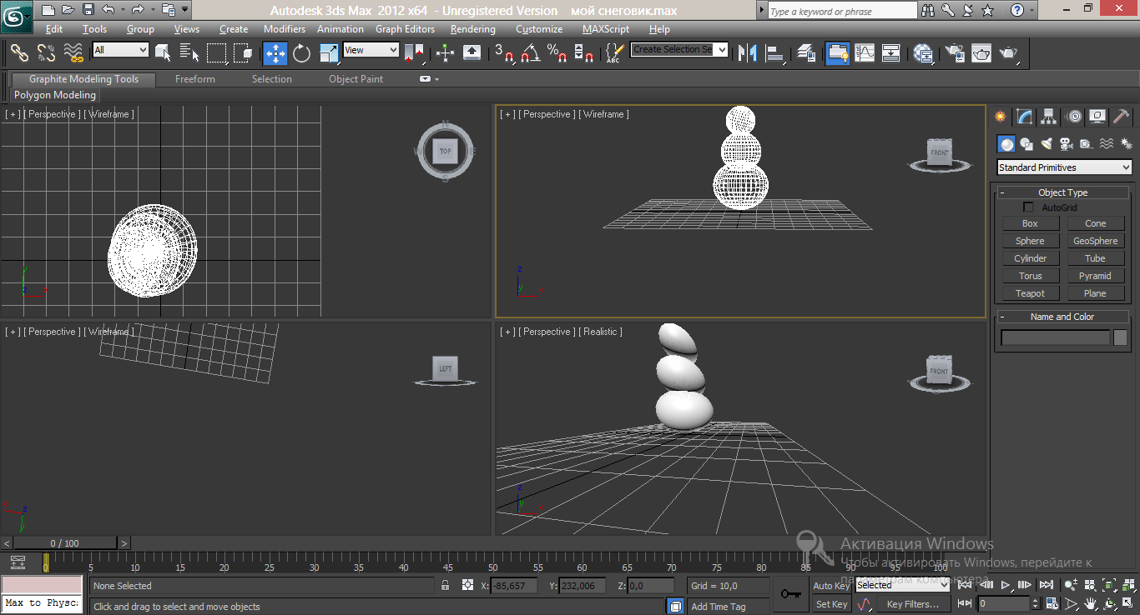Toggle Angle Snap button
Screen dimensions: 1140x615
[530, 52]
